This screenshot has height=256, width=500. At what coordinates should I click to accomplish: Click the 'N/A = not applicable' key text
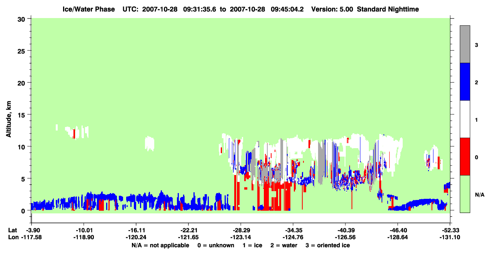pyautogui.click(x=160, y=245)
